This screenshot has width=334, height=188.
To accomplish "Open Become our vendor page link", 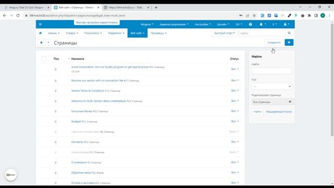I will [97, 80].
